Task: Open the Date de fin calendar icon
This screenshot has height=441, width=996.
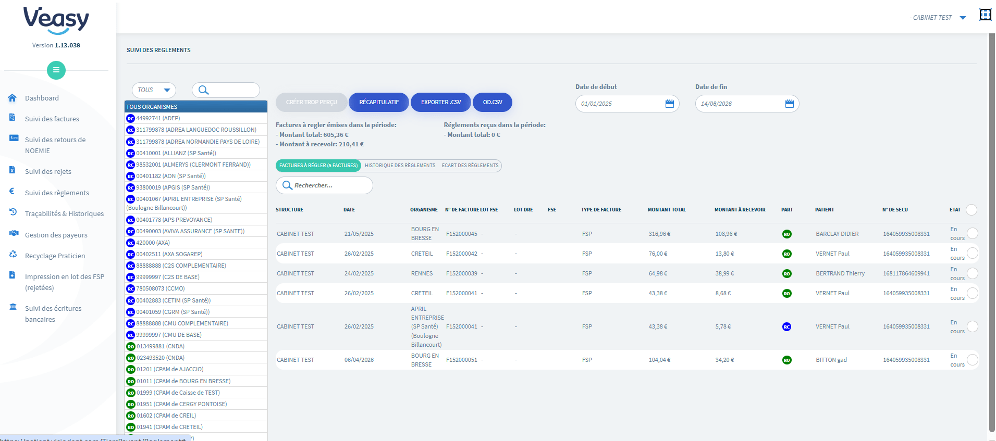Action: coord(790,104)
